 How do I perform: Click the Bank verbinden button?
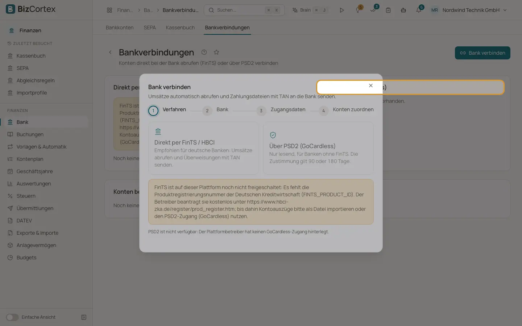[x=482, y=53]
